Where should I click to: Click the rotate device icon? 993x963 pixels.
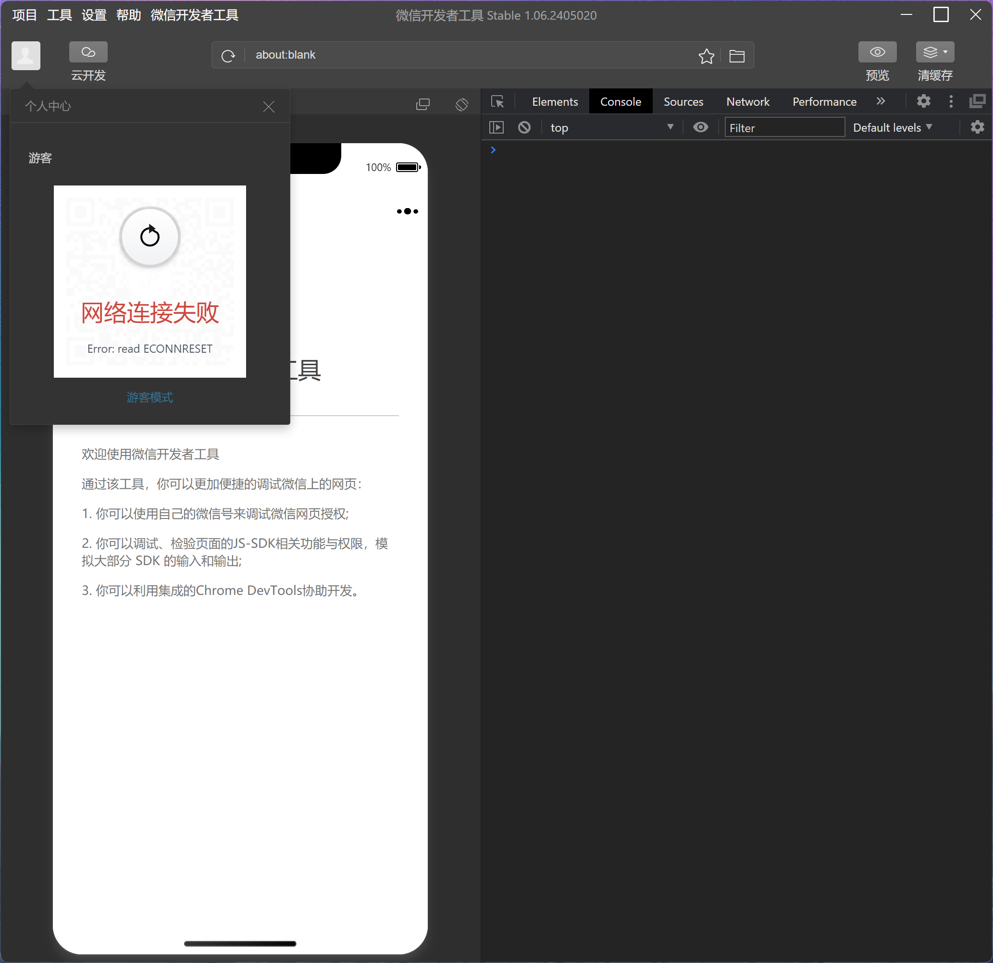click(x=461, y=104)
